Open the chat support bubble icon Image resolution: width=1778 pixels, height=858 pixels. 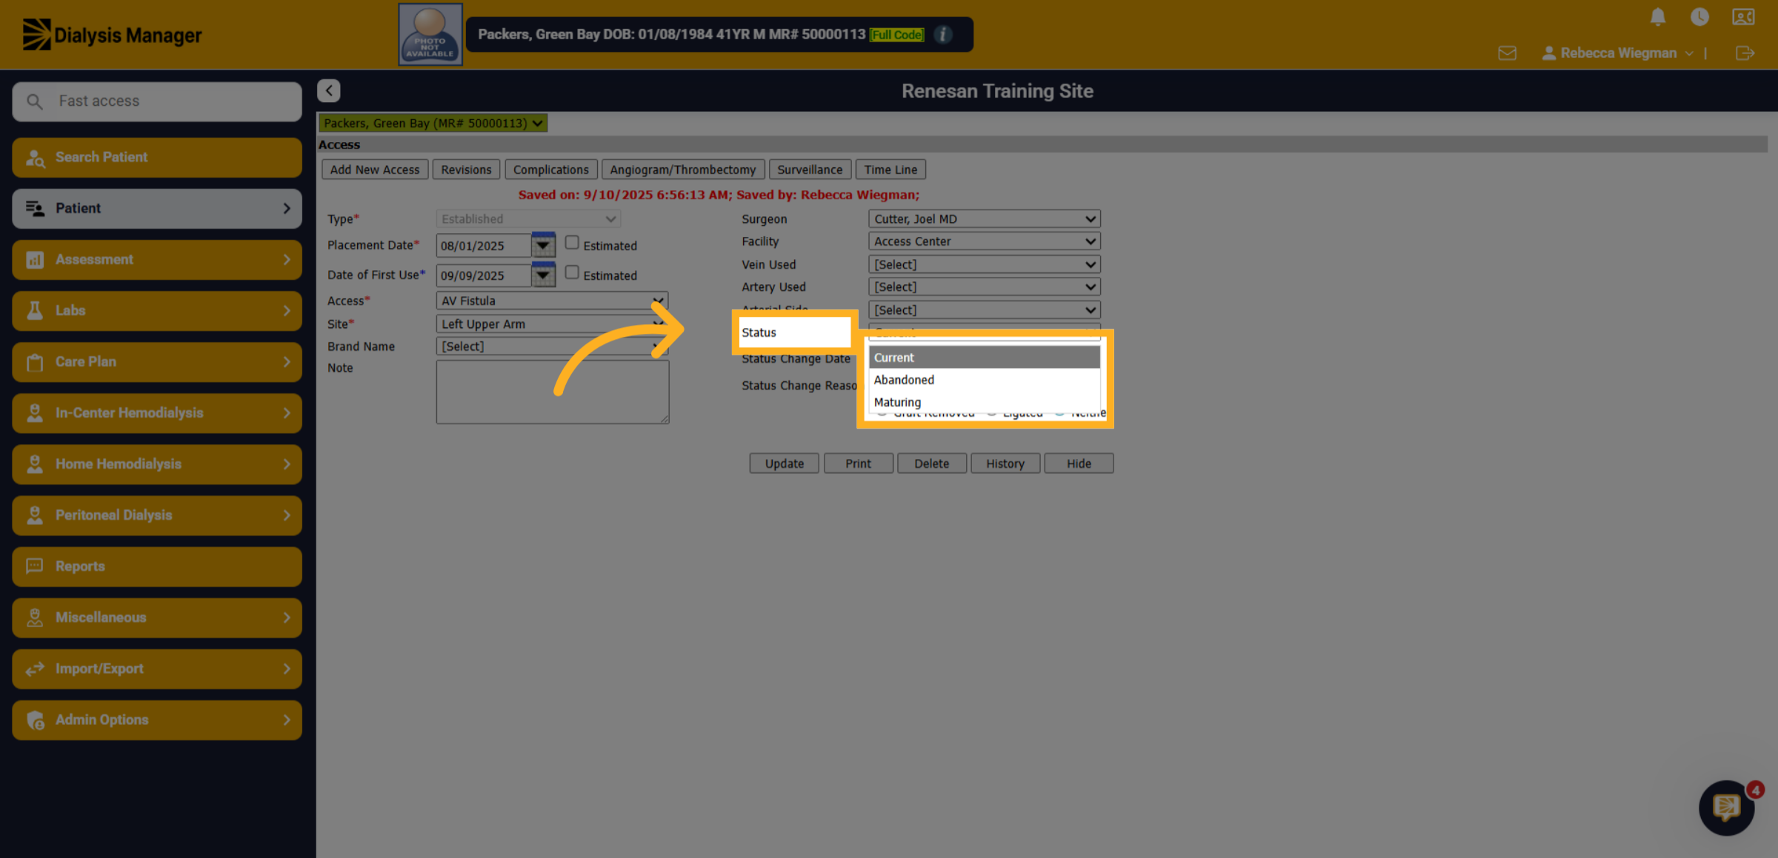tap(1726, 807)
